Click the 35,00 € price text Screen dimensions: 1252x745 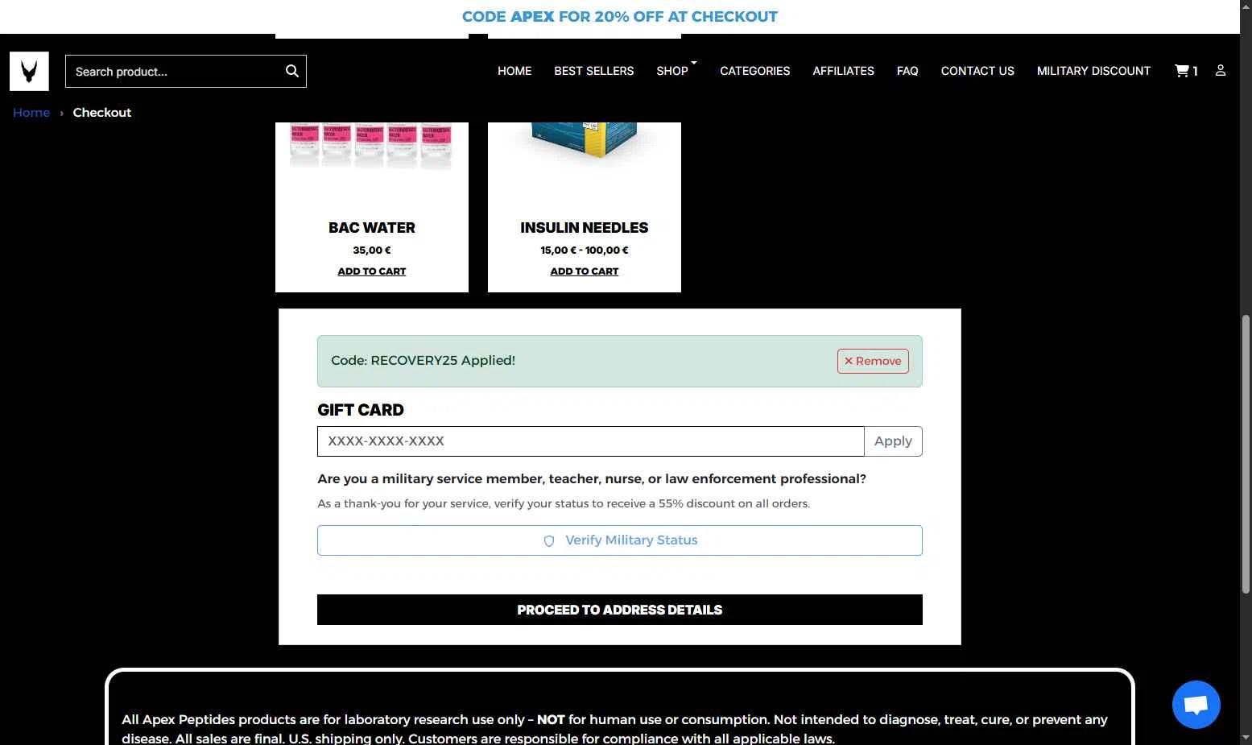pyautogui.click(x=372, y=250)
